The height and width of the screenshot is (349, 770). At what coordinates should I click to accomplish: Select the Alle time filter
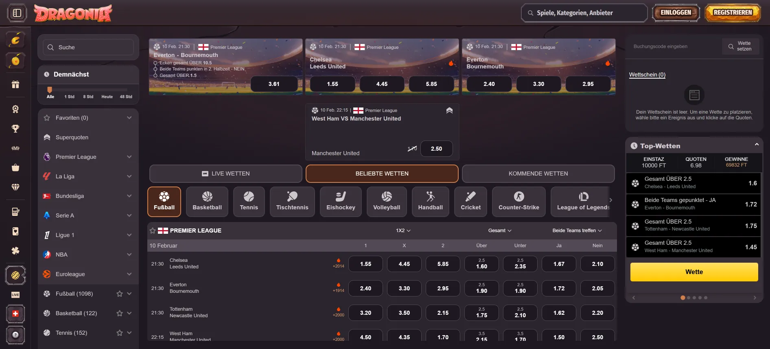50,97
